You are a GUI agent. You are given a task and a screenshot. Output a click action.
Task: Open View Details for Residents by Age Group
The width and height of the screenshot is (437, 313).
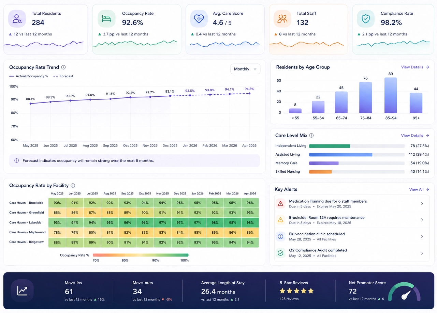pyautogui.click(x=415, y=67)
